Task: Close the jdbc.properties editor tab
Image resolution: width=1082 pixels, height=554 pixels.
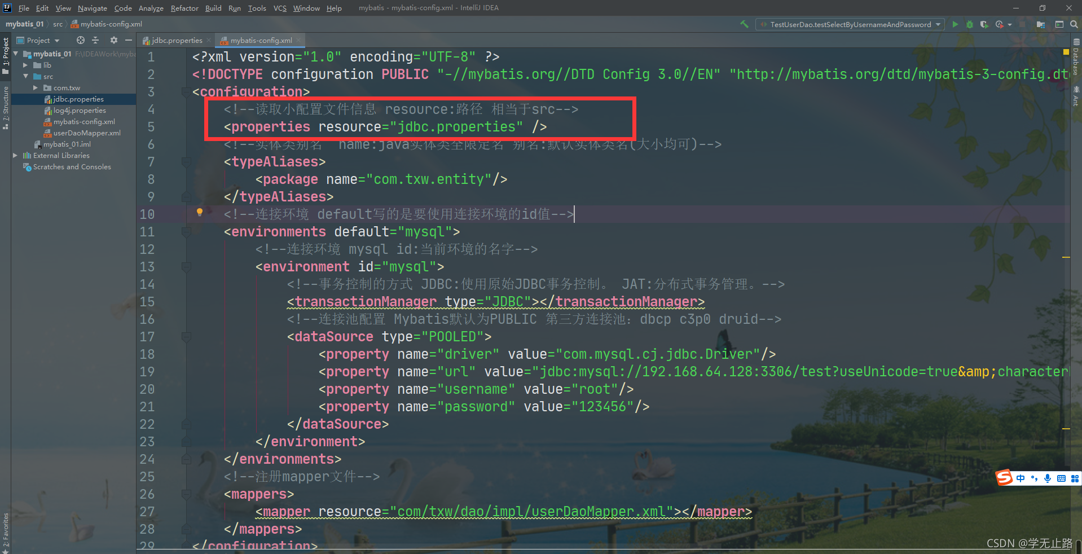Action: [x=208, y=40]
